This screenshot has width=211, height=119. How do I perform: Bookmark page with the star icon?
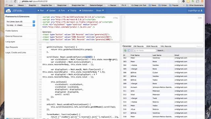pos(179,1)
